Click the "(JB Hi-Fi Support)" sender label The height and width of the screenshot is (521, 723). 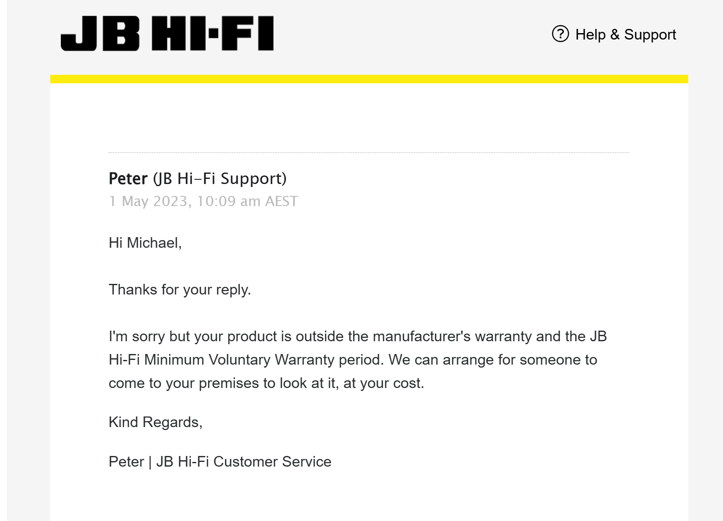(x=219, y=178)
